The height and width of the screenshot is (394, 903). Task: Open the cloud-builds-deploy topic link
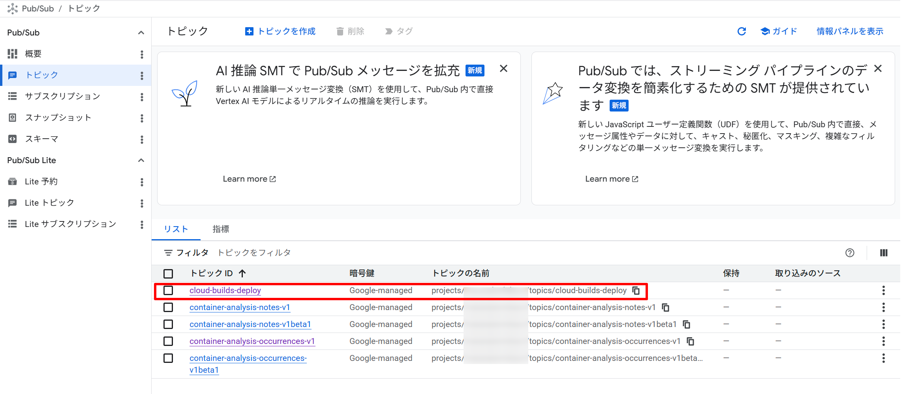225,290
